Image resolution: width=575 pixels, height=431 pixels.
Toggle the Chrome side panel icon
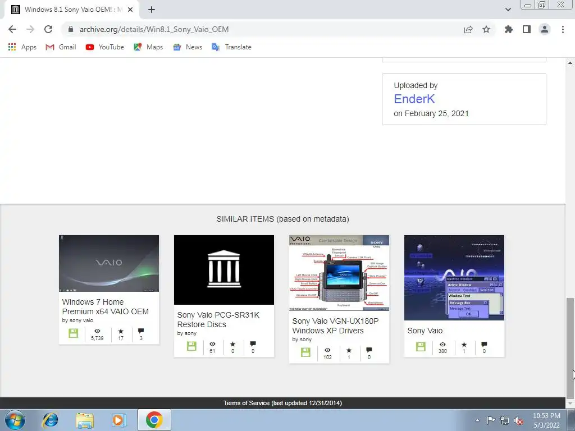point(527,29)
